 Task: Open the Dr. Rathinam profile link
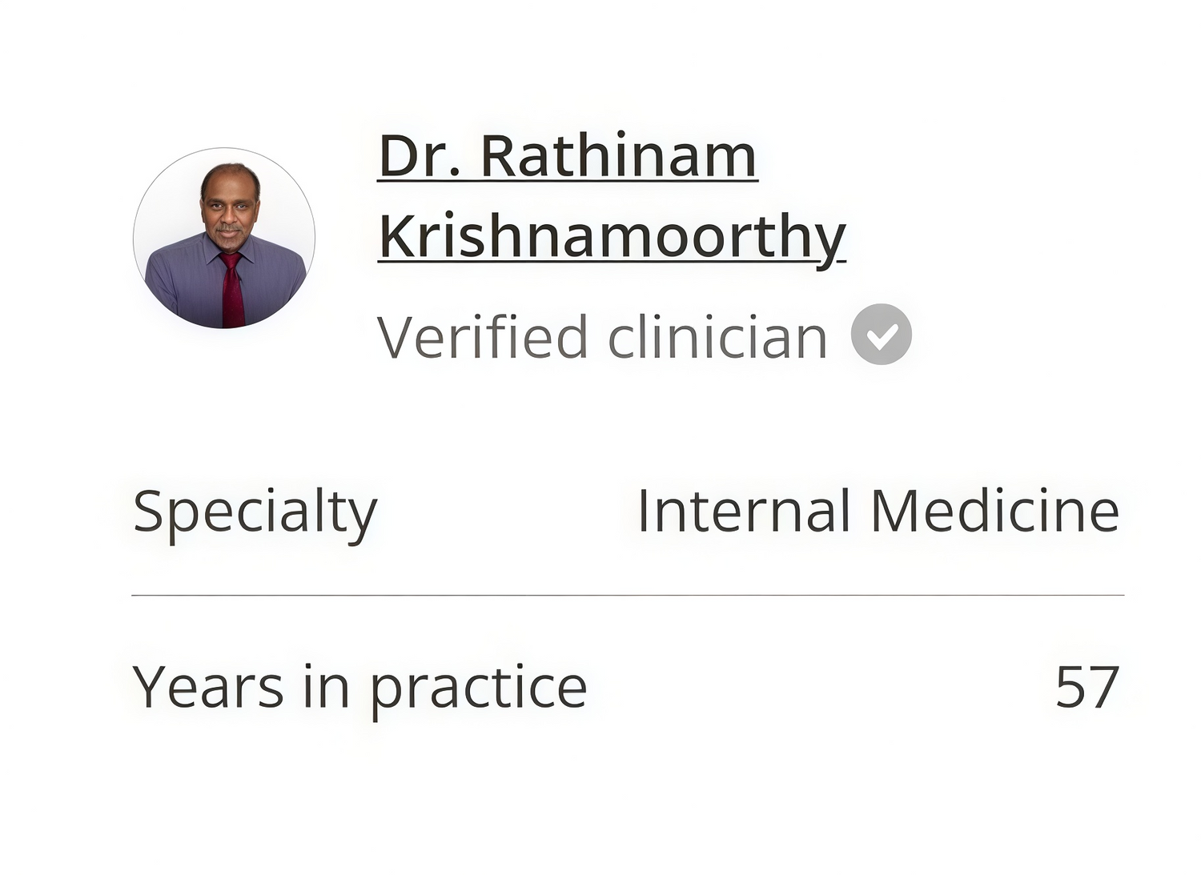pos(568,156)
